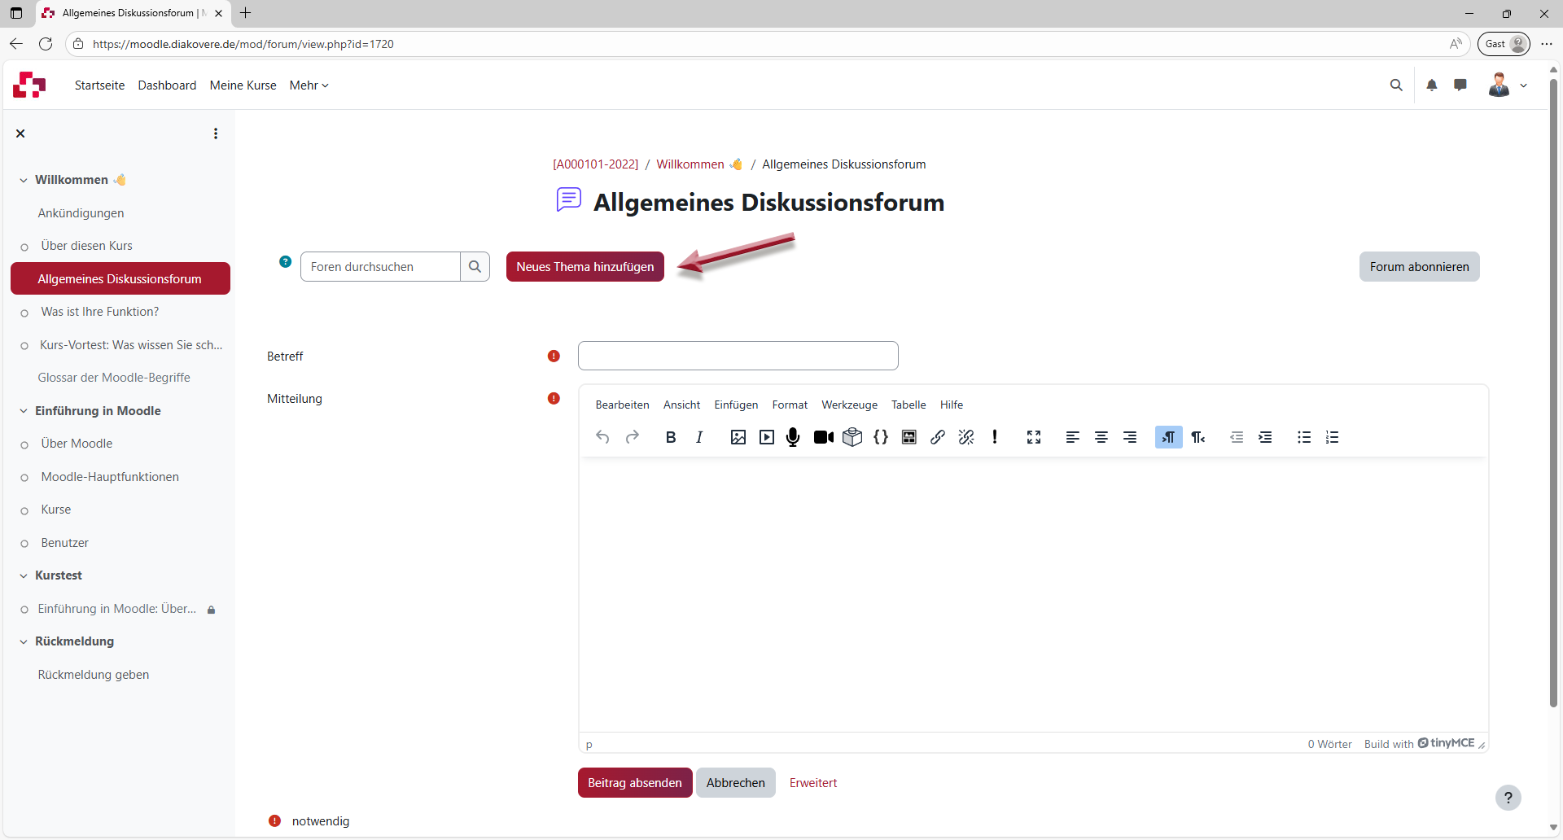Click the undo arrow in the editor
This screenshot has height=840, width=1563.
[602, 437]
